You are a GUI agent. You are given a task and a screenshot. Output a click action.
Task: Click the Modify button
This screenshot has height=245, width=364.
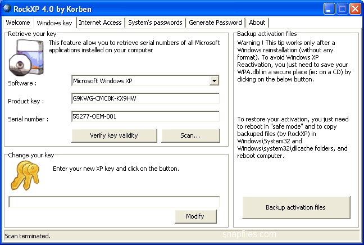pos(195,217)
